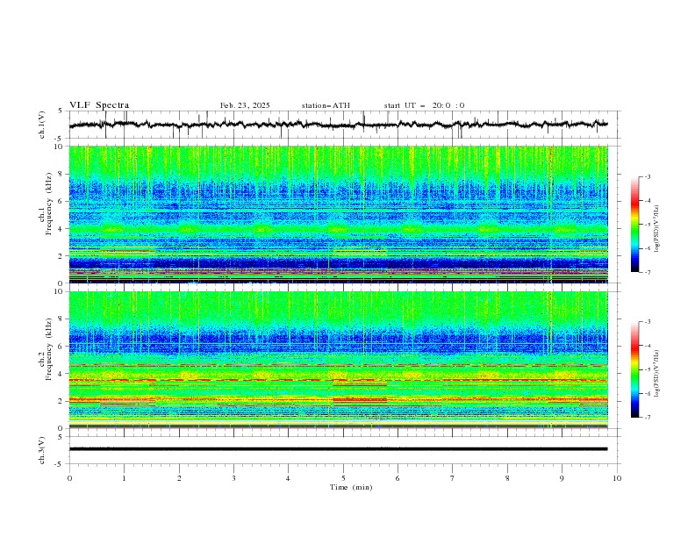The width and height of the screenshot is (695, 537).
Task: Select the ch.1 "Frequency (kHz)" axis label
Action: coord(49,205)
